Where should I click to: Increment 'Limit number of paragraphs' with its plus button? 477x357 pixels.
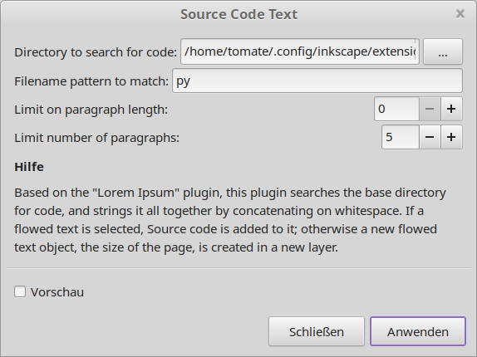click(x=451, y=137)
